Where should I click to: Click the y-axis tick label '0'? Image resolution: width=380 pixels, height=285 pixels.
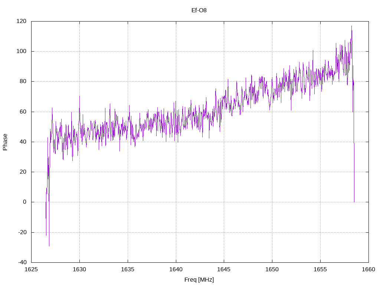25,202
